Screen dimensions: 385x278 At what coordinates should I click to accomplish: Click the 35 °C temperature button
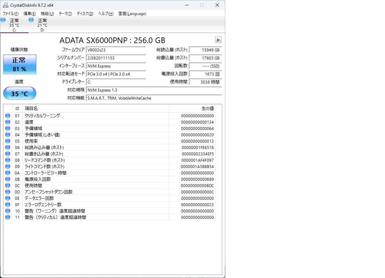(19, 94)
